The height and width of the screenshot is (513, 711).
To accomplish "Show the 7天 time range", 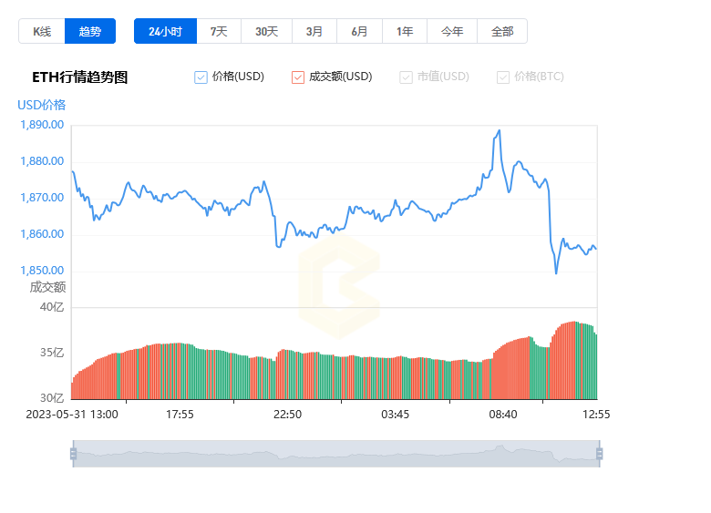I will coord(219,31).
